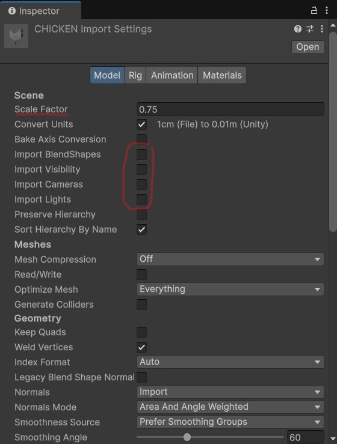
Task: Click the scroll up arrow
Action: [333, 25]
